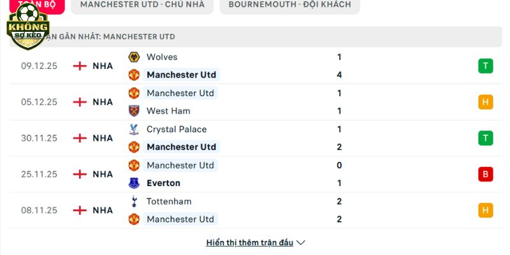The height and width of the screenshot is (255, 510).
Task: Click the Hiển thị thêm trận đấu link
Action: pos(250,243)
